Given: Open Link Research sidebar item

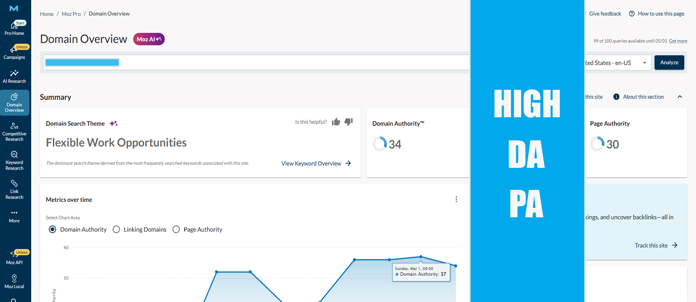Looking at the screenshot, I should [x=14, y=189].
